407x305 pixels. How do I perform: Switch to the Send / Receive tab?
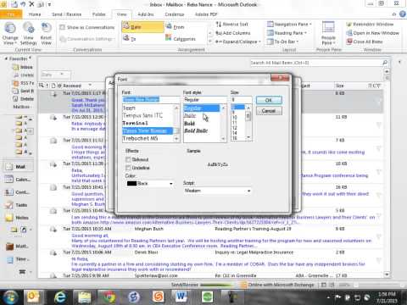[x=66, y=14]
